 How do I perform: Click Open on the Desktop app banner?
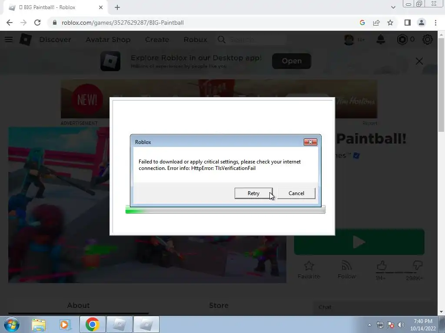click(x=292, y=61)
